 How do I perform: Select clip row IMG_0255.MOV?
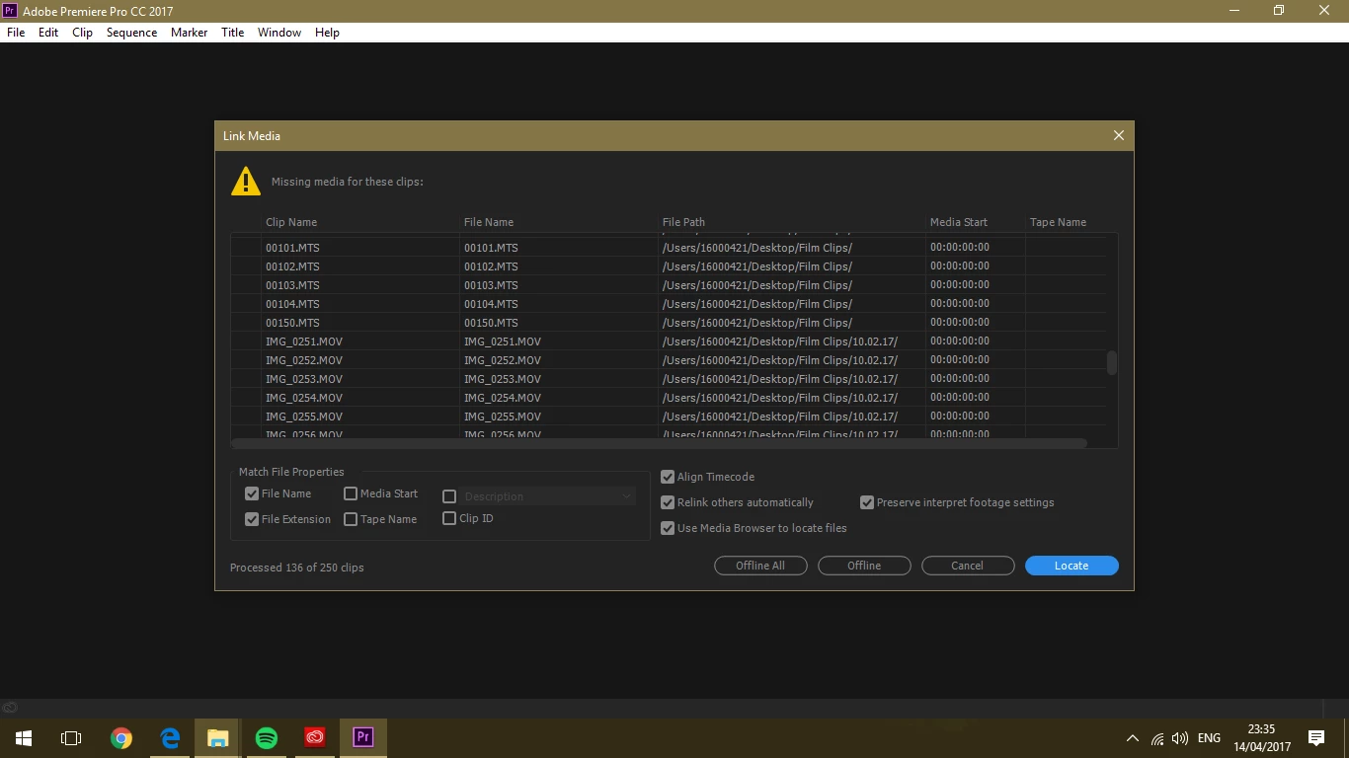(669, 417)
